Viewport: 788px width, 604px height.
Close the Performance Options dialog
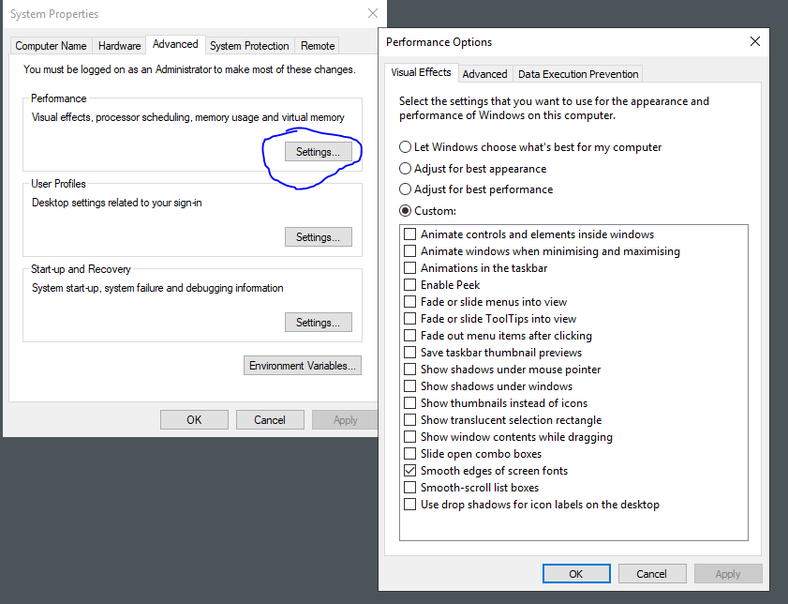755,41
